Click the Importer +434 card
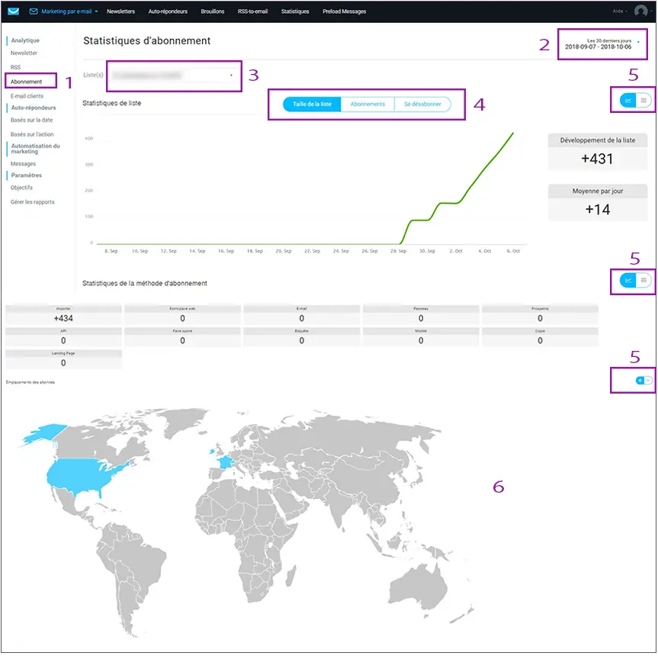This screenshot has width=658, height=656. pos(63,315)
